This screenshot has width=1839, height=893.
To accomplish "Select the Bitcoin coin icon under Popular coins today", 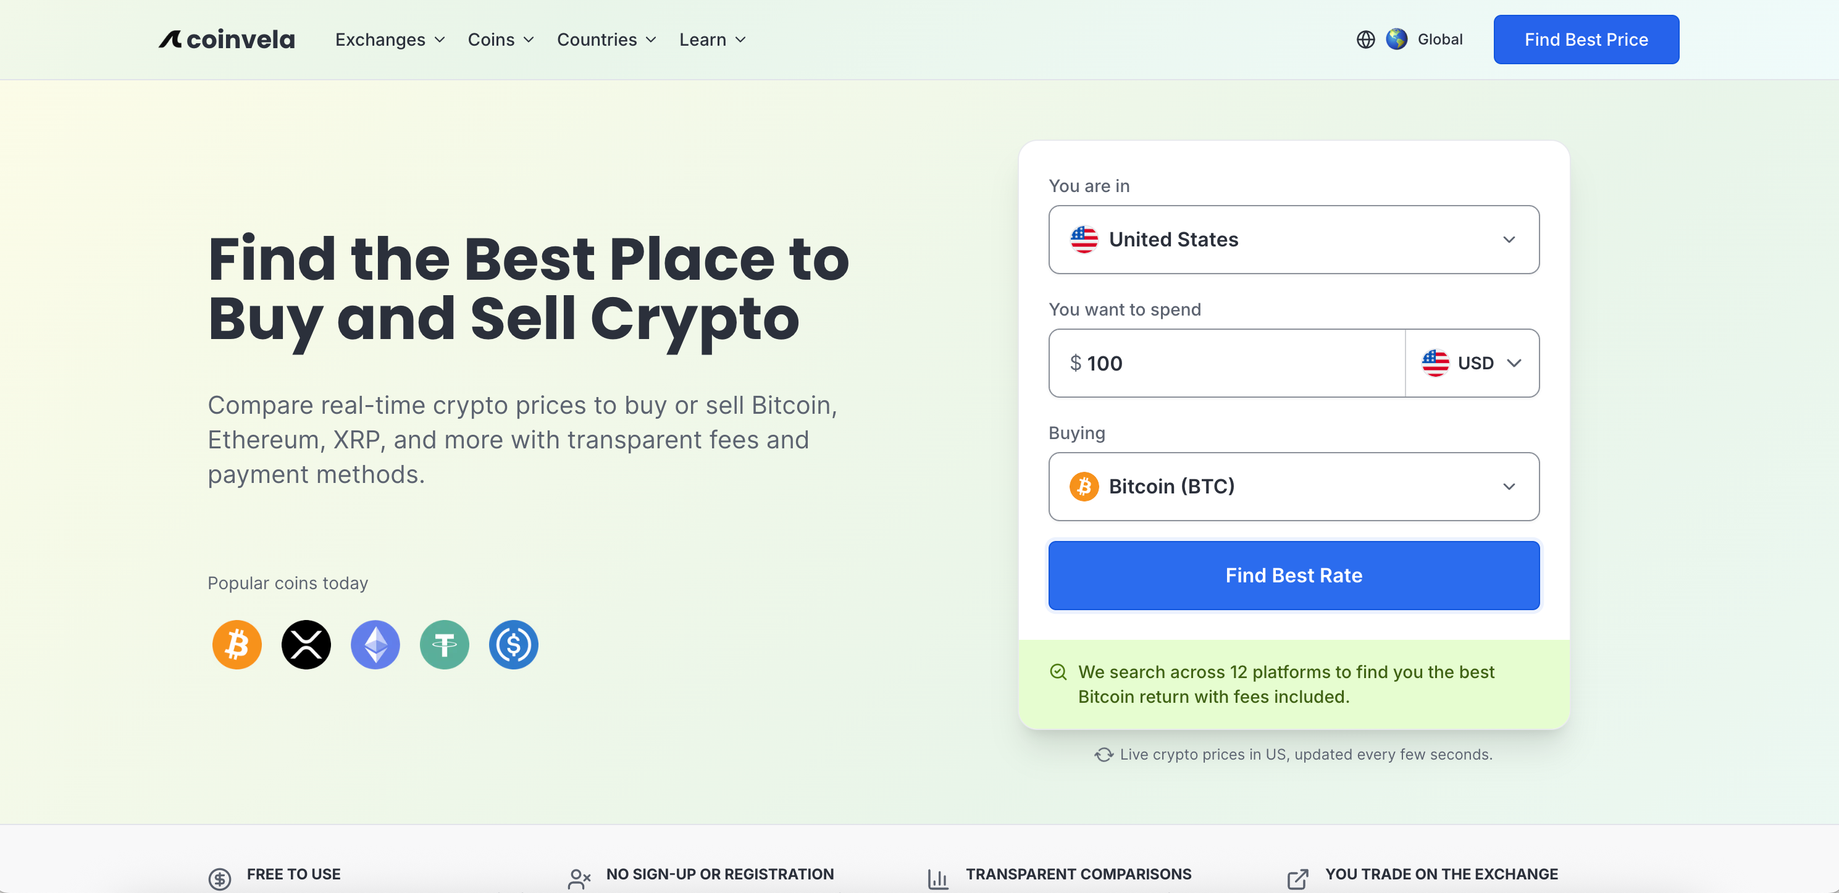I will coord(237,645).
